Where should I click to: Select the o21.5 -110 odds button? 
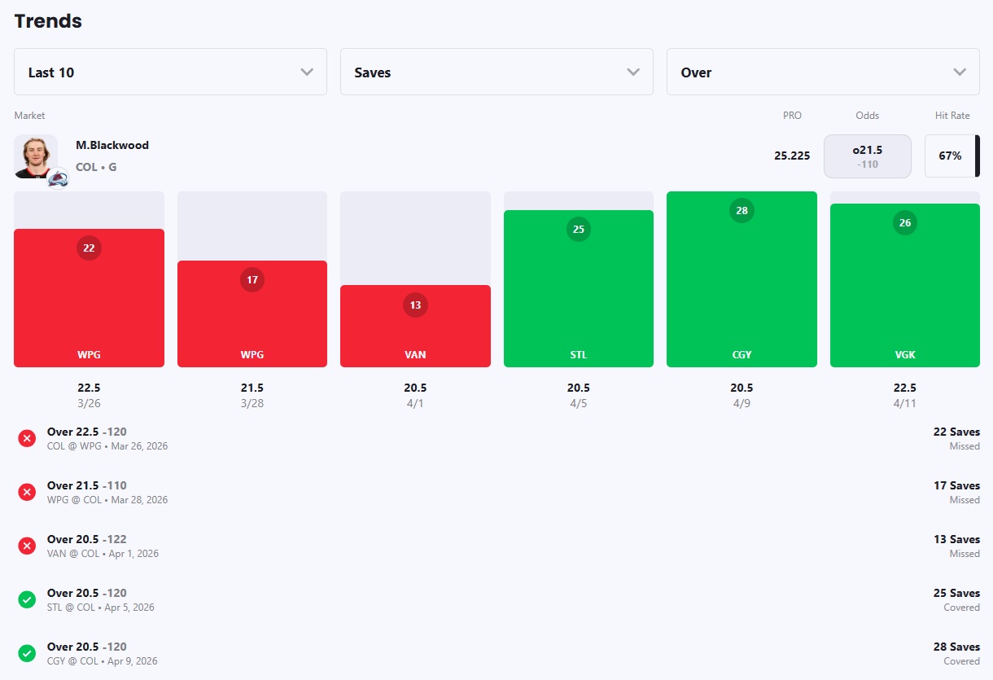867,156
